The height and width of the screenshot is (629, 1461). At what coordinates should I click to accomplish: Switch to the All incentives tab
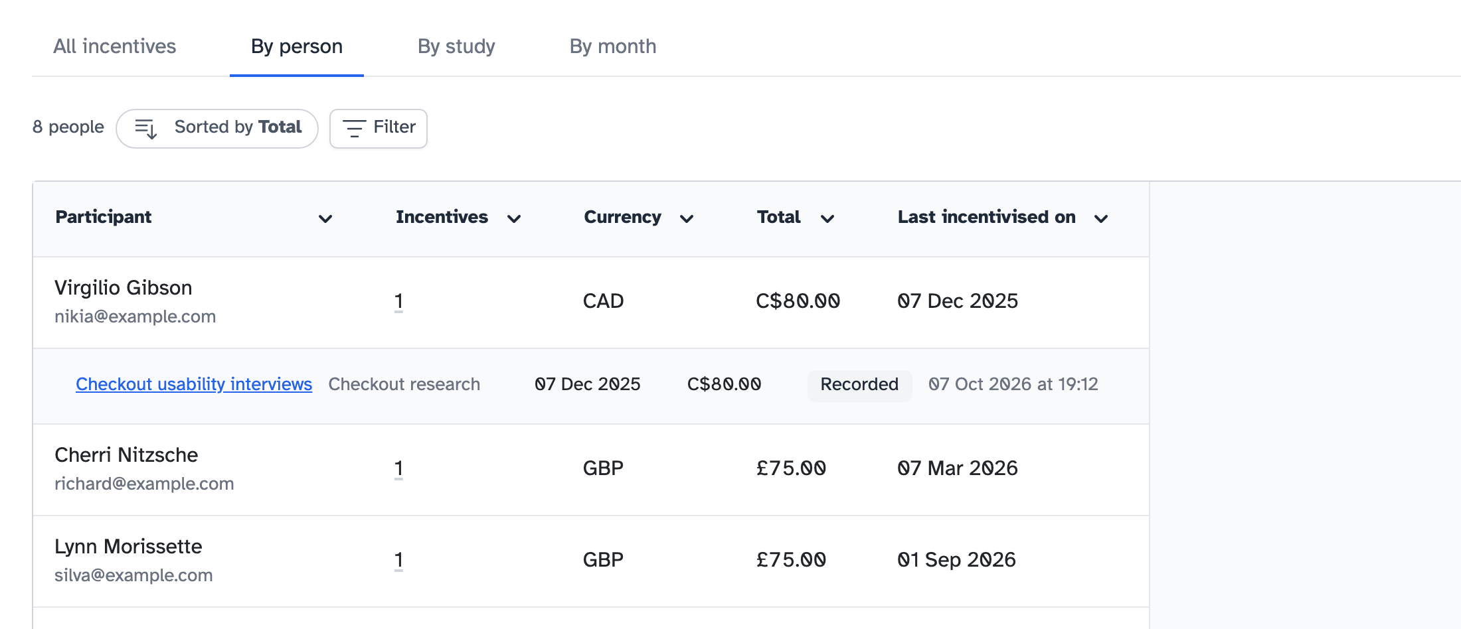coord(114,46)
